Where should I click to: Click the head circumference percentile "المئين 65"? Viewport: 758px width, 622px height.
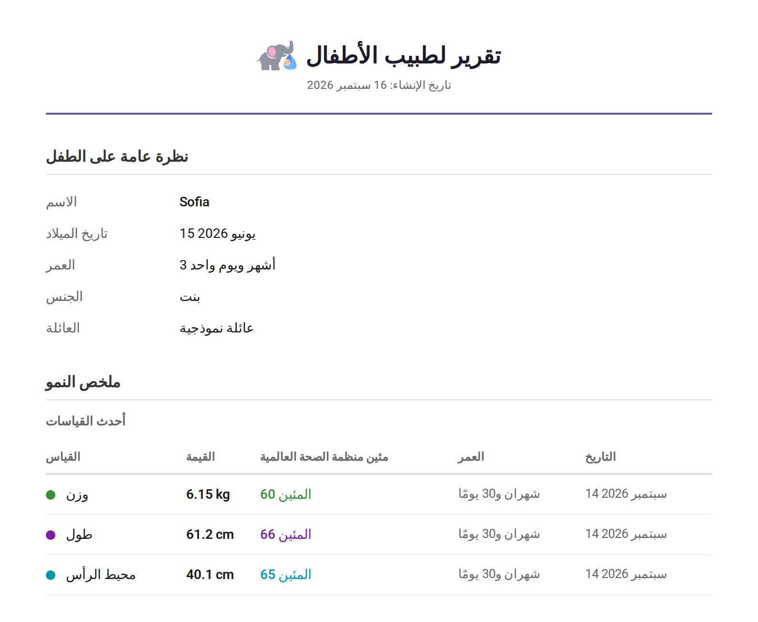[286, 575]
